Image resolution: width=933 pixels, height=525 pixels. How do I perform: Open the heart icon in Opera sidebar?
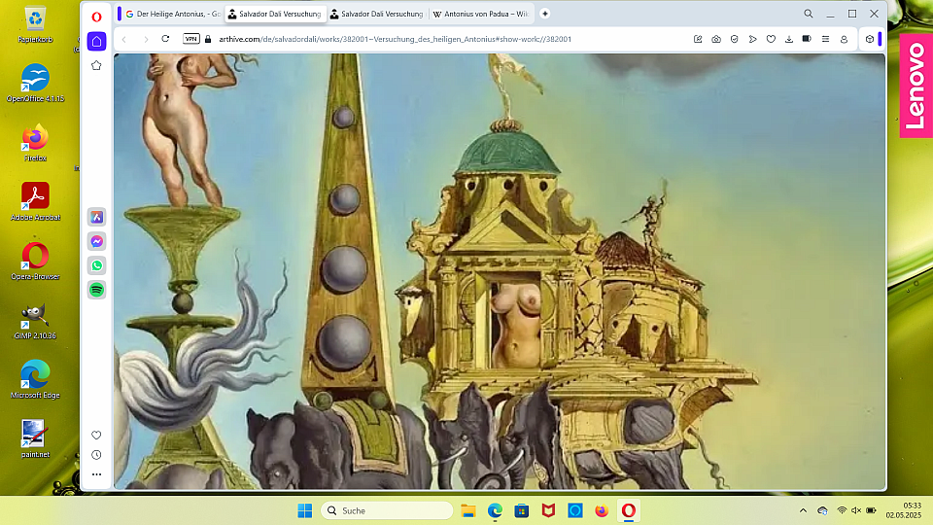click(96, 436)
